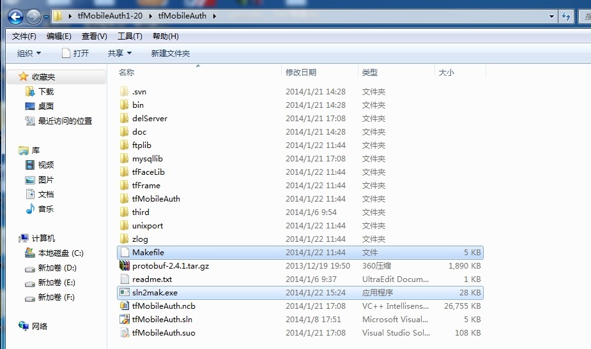Select sln2mak.exe application
The width and height of the screenshot is (591, 349).
[300, 292]
